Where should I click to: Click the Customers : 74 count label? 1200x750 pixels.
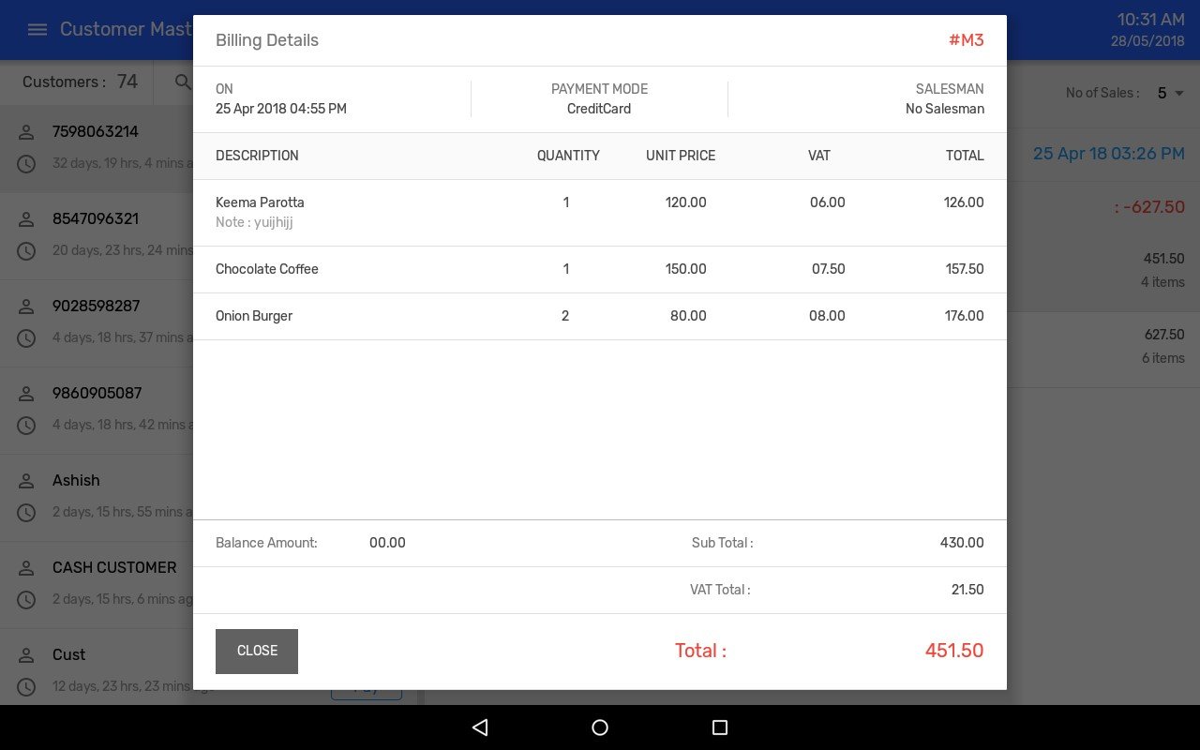click(81, 82)
